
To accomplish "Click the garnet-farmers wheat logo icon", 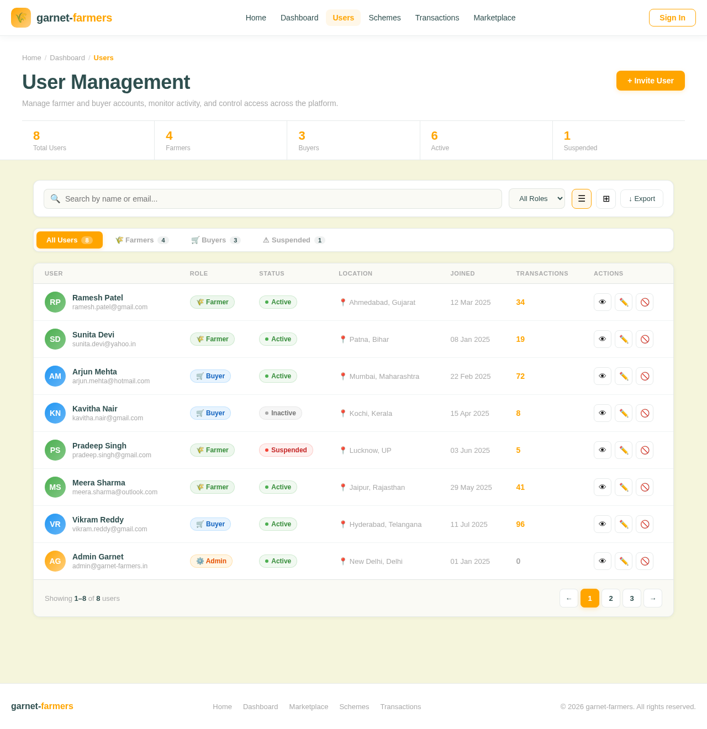I will [21, 18].
